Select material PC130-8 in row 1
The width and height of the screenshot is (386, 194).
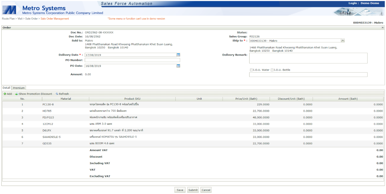(48, 104)
